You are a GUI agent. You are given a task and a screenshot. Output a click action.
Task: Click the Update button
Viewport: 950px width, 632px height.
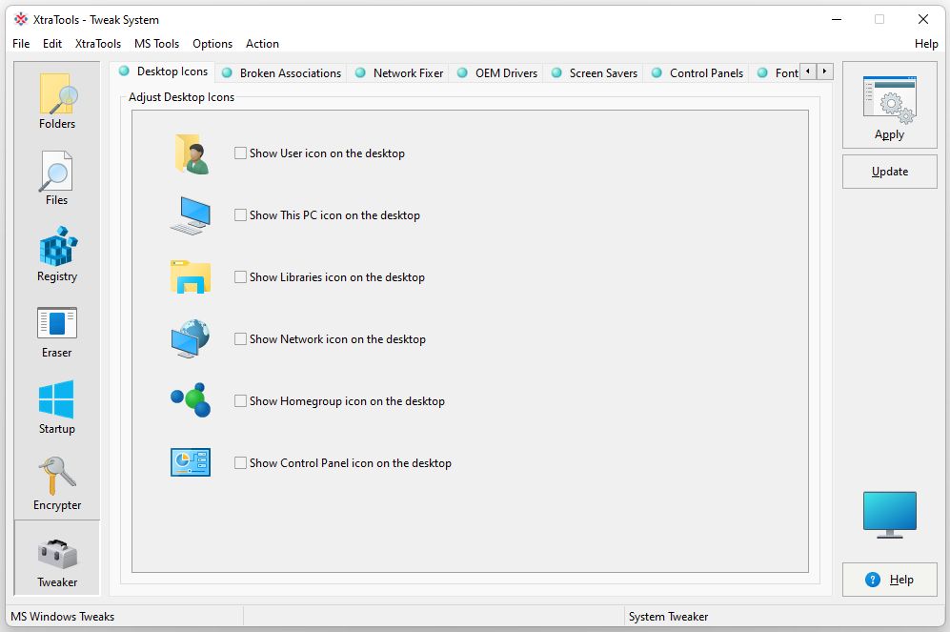click(x=889, y=172)
